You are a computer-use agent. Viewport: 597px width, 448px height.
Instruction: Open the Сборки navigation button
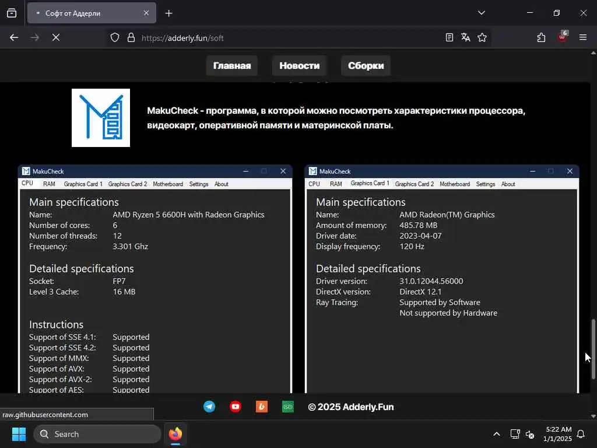pos(366,65)
